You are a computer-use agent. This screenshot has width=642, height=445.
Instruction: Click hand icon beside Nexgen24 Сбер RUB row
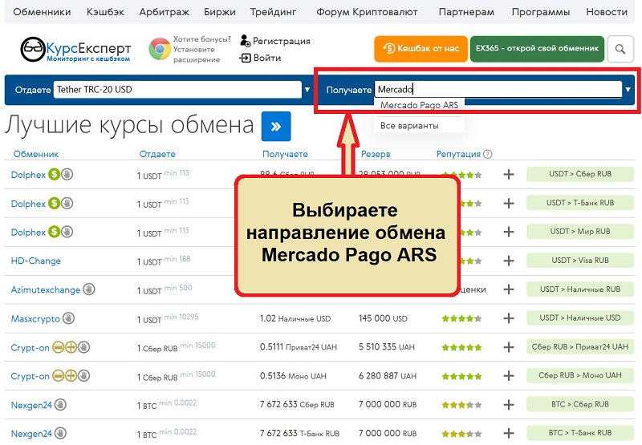point(60,405)
